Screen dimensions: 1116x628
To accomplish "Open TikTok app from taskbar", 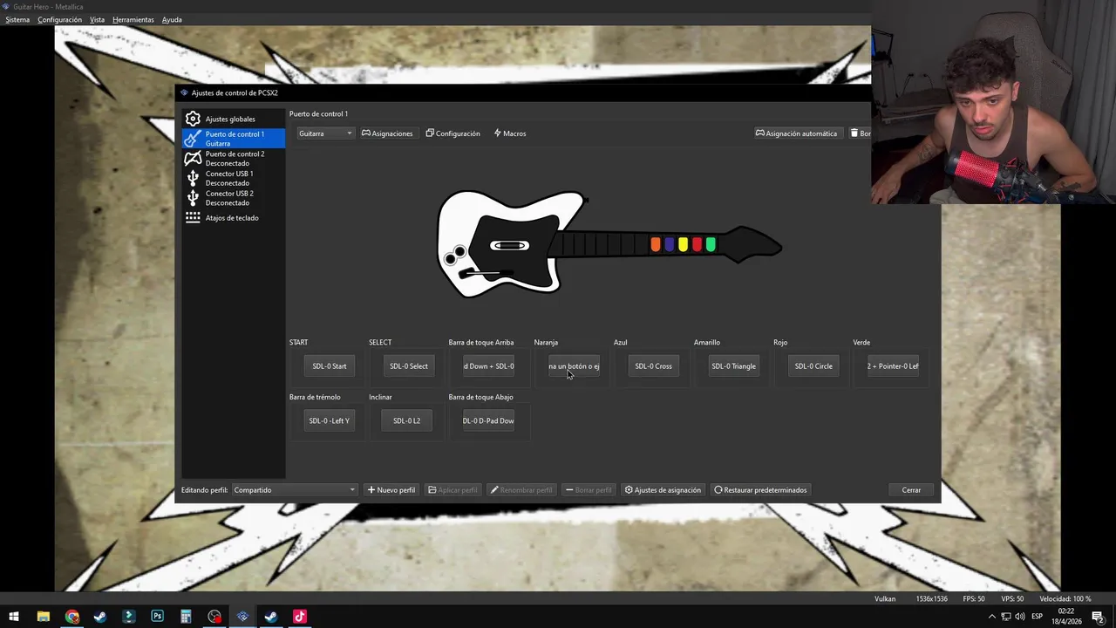I will (x=299, y=617).
